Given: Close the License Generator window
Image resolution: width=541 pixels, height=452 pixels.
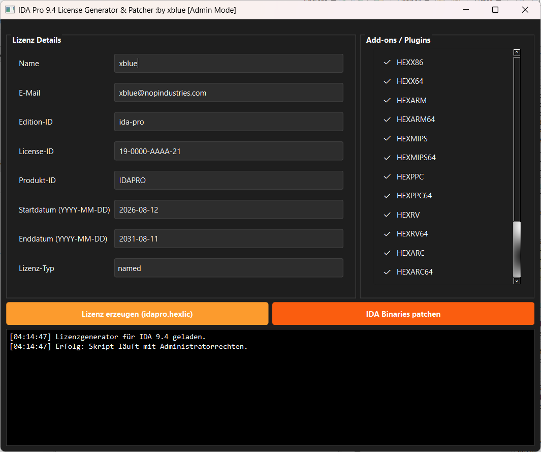Looking at the screenshot, I should point(525,10).
